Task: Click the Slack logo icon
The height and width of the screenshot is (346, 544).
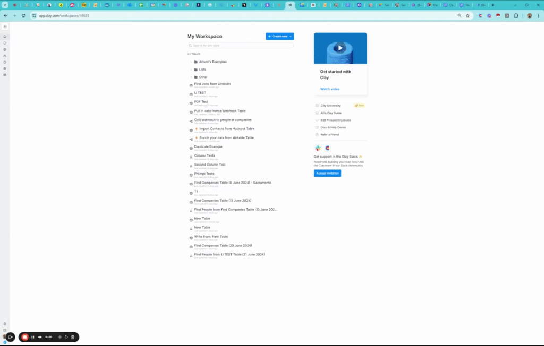Action: [318, 149]
